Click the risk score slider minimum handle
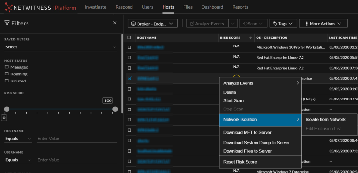Viewport: 358px width, 173px height. coord(7,109)
